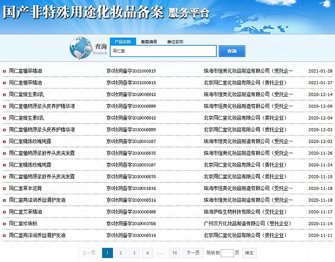Click red bullet icon of the 2020-12-14 row

tap(4, 95)
